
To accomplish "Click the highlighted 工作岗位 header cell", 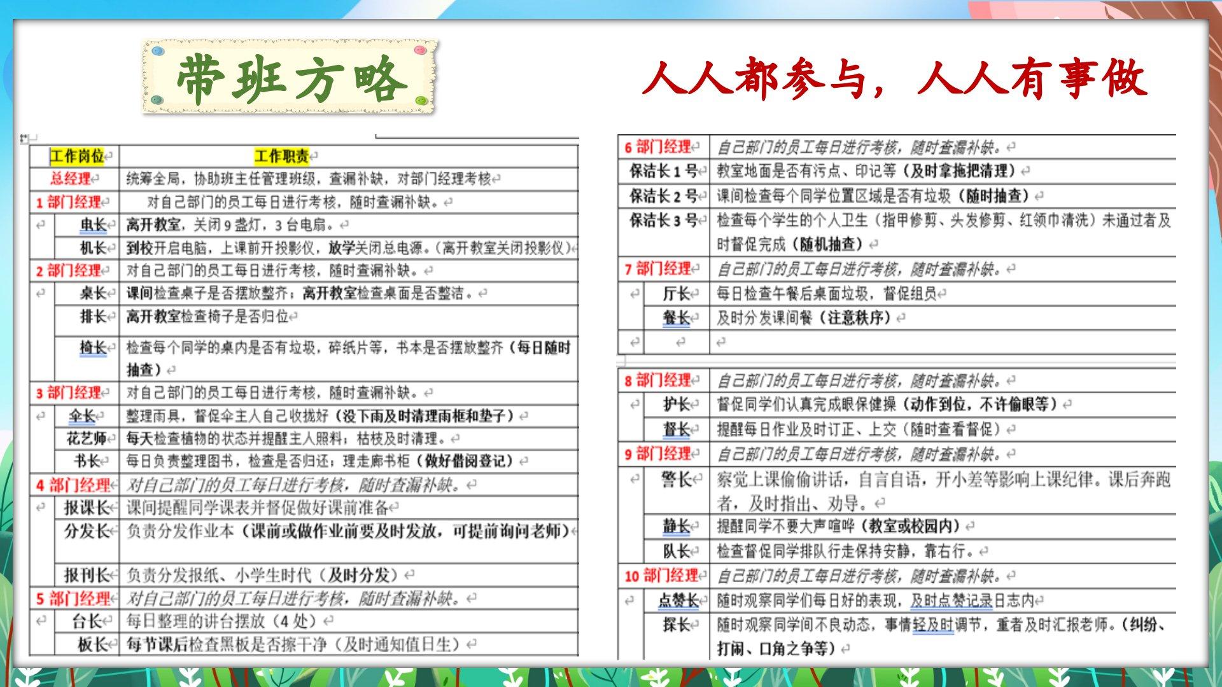I will (x=77, y=156).
